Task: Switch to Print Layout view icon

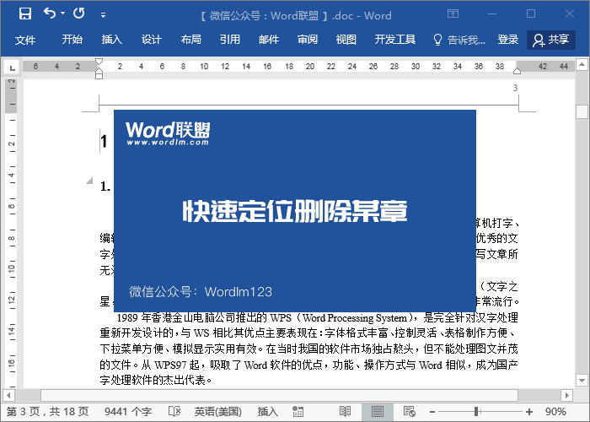Action: 378,412
